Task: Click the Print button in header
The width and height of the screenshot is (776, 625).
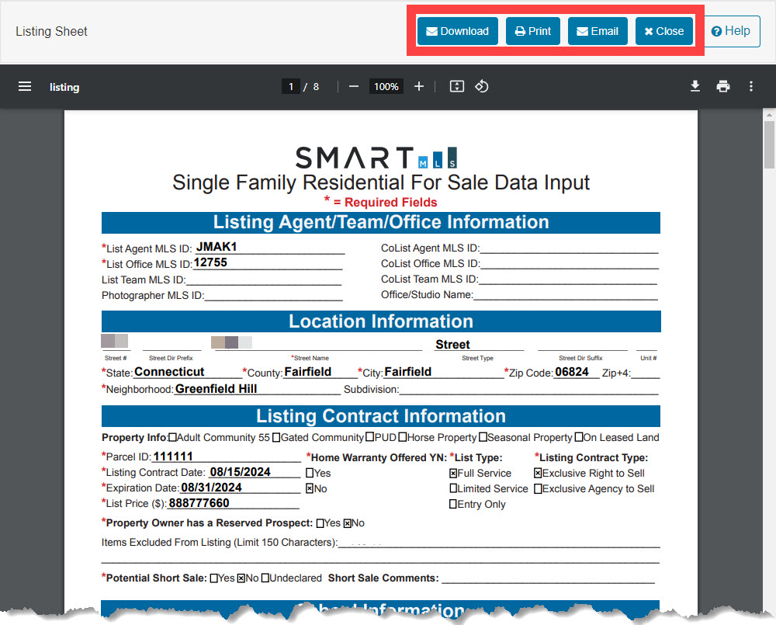Action: (x=532, y=31)
